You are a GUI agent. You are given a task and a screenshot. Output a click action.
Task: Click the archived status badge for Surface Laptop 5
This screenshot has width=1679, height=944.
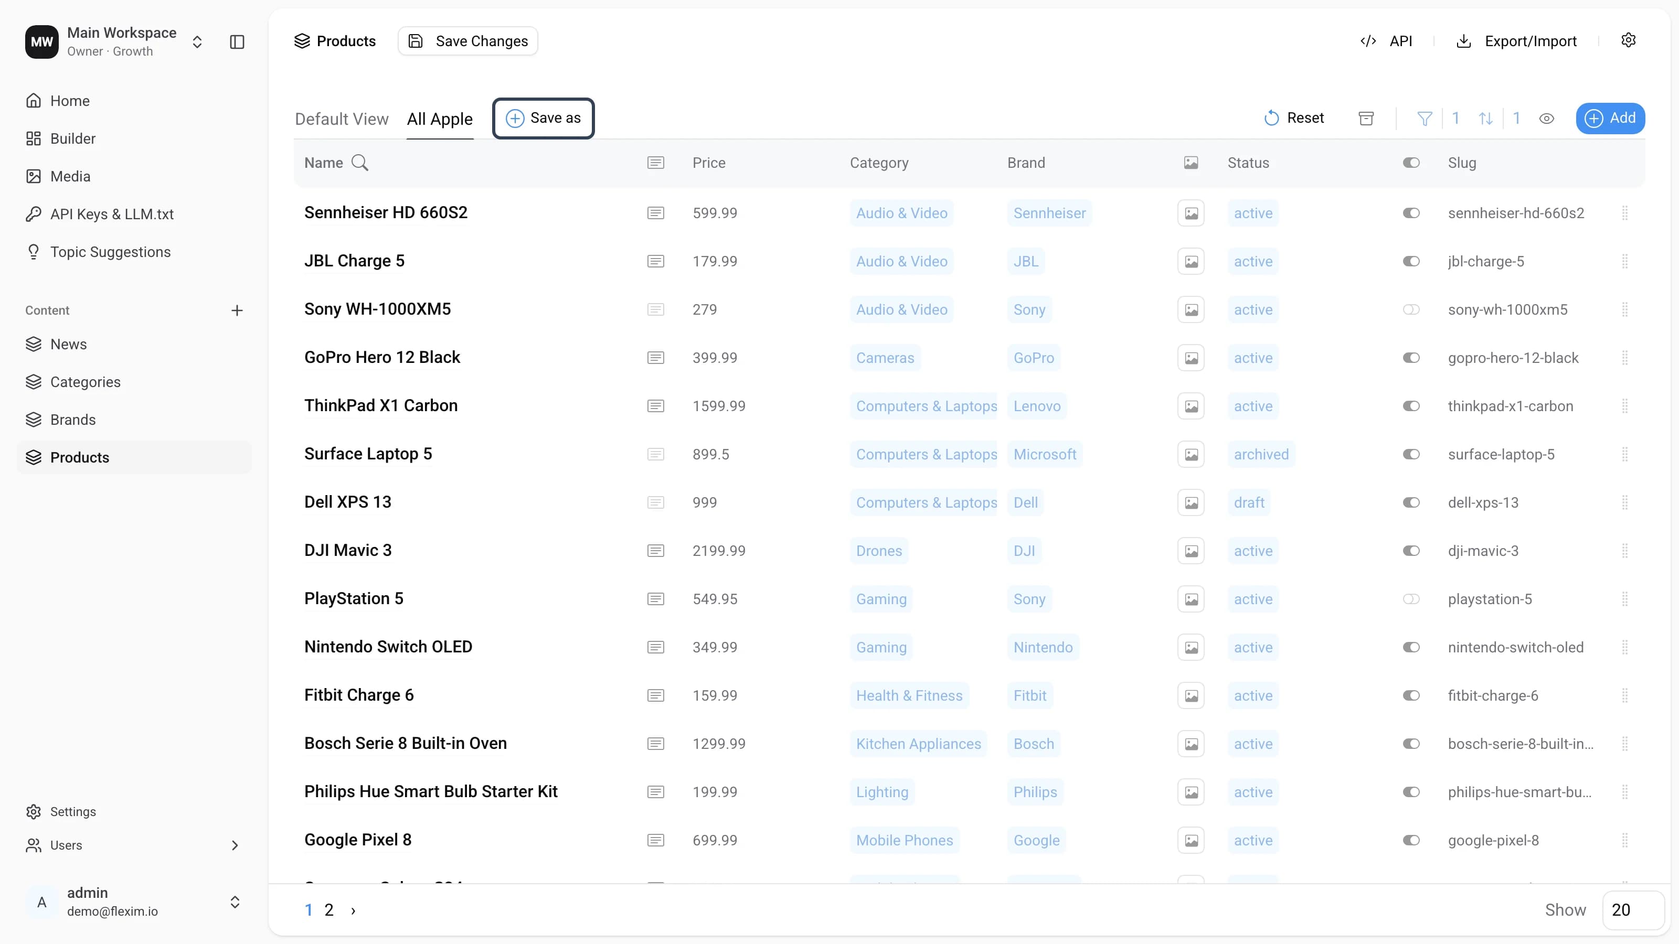tap(1261, 454)
